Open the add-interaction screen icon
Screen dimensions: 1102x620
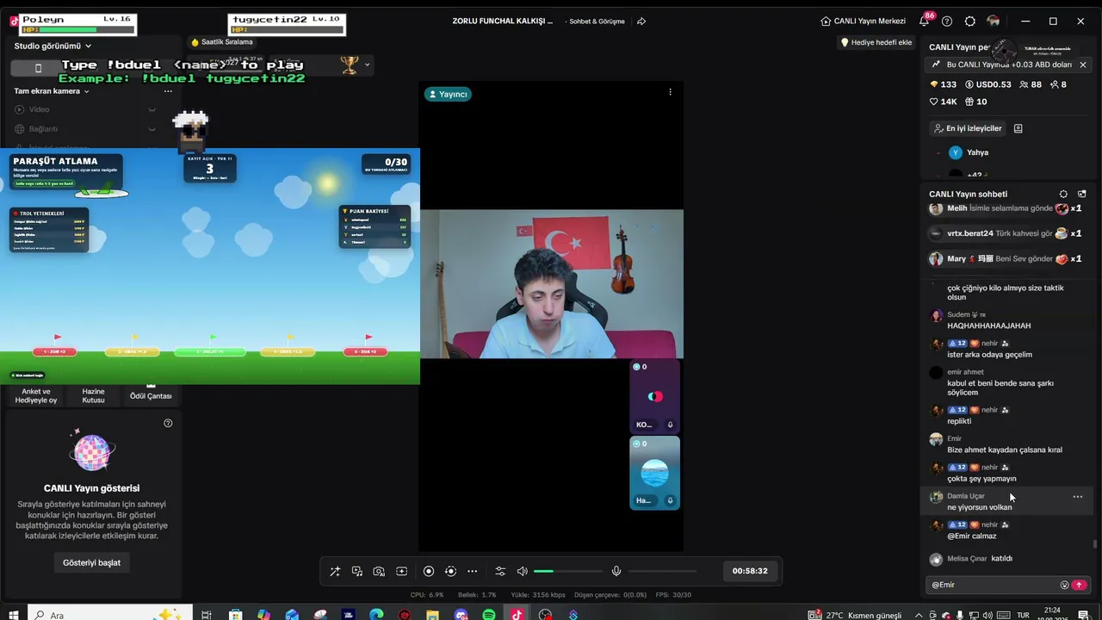[401, 571]
